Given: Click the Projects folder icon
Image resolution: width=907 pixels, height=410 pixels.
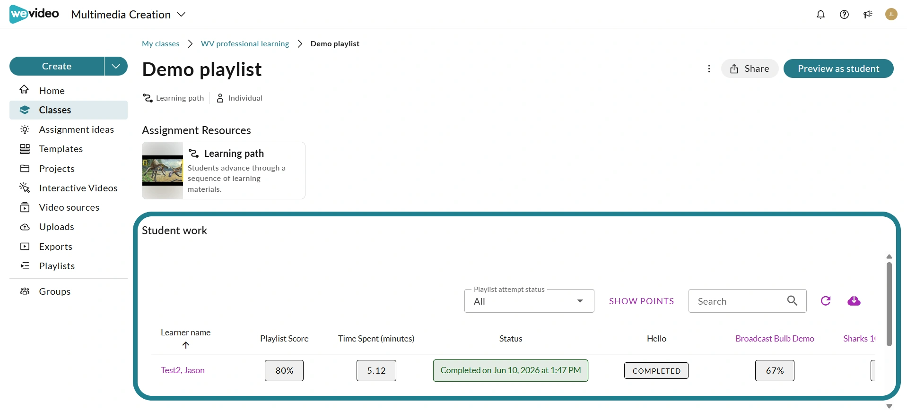Looking at the screenshot, I should coord(25,169).
